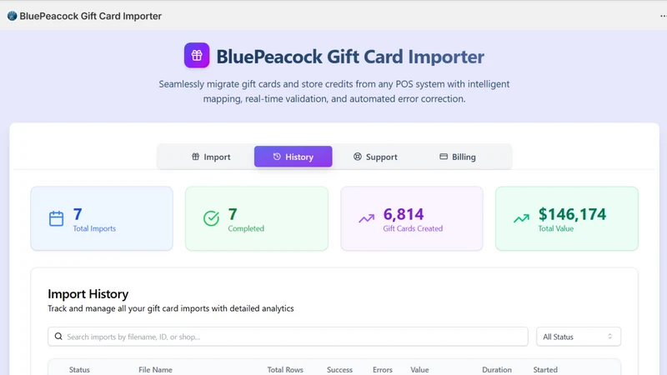Click the purple gift box logo
Image resolution: width=667 pixels, height=375 pixels.
click(197, 55)
